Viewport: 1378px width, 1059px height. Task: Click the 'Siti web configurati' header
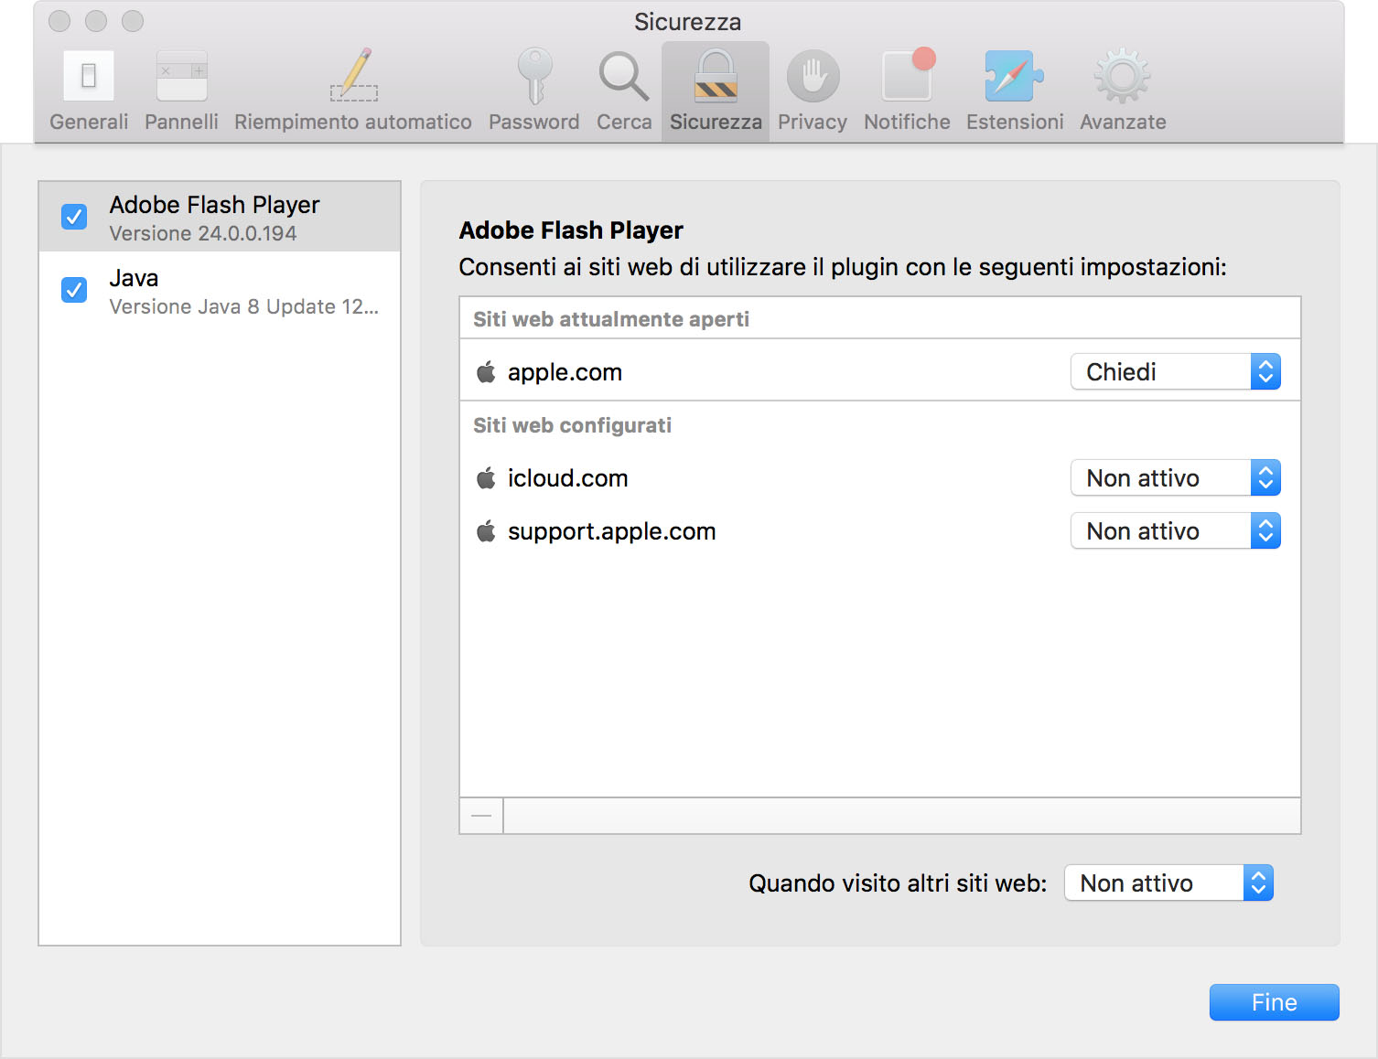coord(573,425)
